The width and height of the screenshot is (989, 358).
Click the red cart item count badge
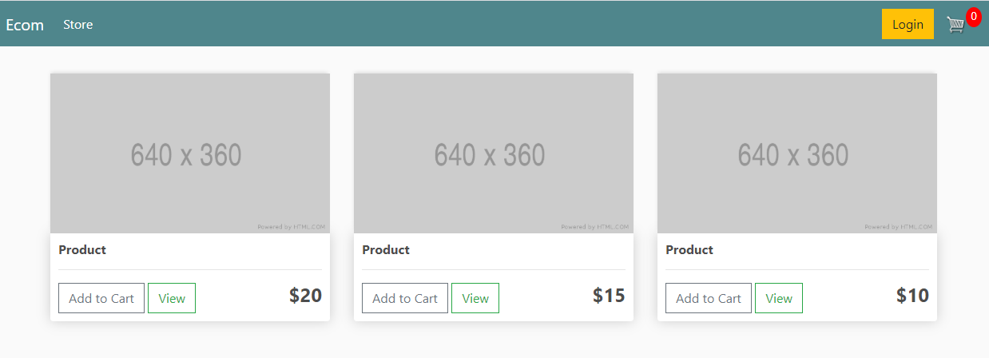(x=973, y=16)
